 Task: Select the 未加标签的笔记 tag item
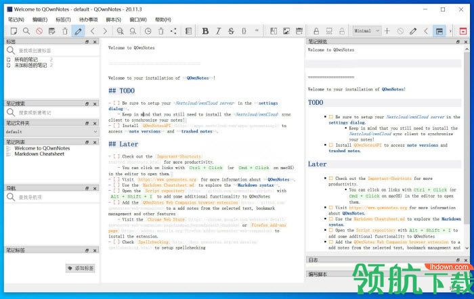coord(31,65)
